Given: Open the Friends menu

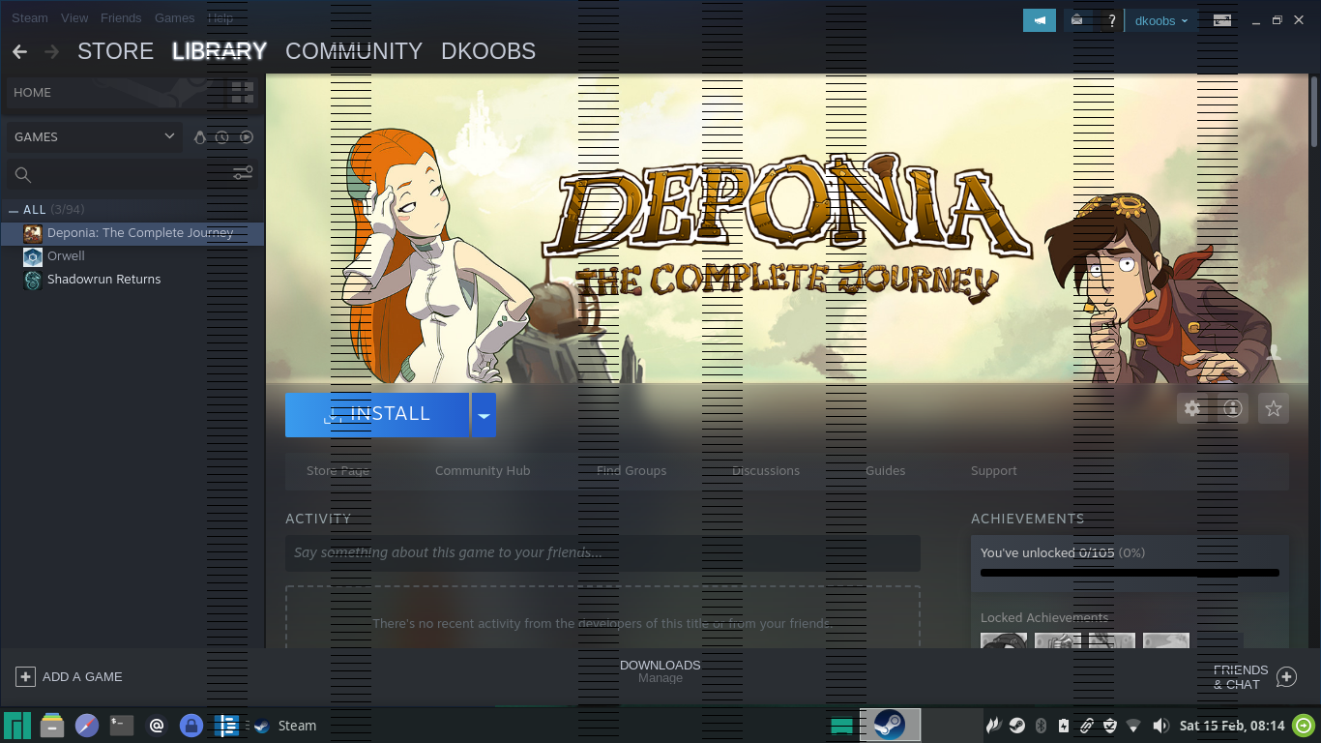Looking at the screenshot, I should click(121, 18).
